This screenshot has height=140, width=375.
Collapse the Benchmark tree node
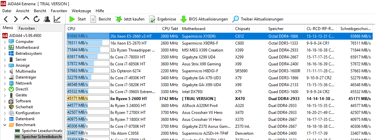(5, 125)
